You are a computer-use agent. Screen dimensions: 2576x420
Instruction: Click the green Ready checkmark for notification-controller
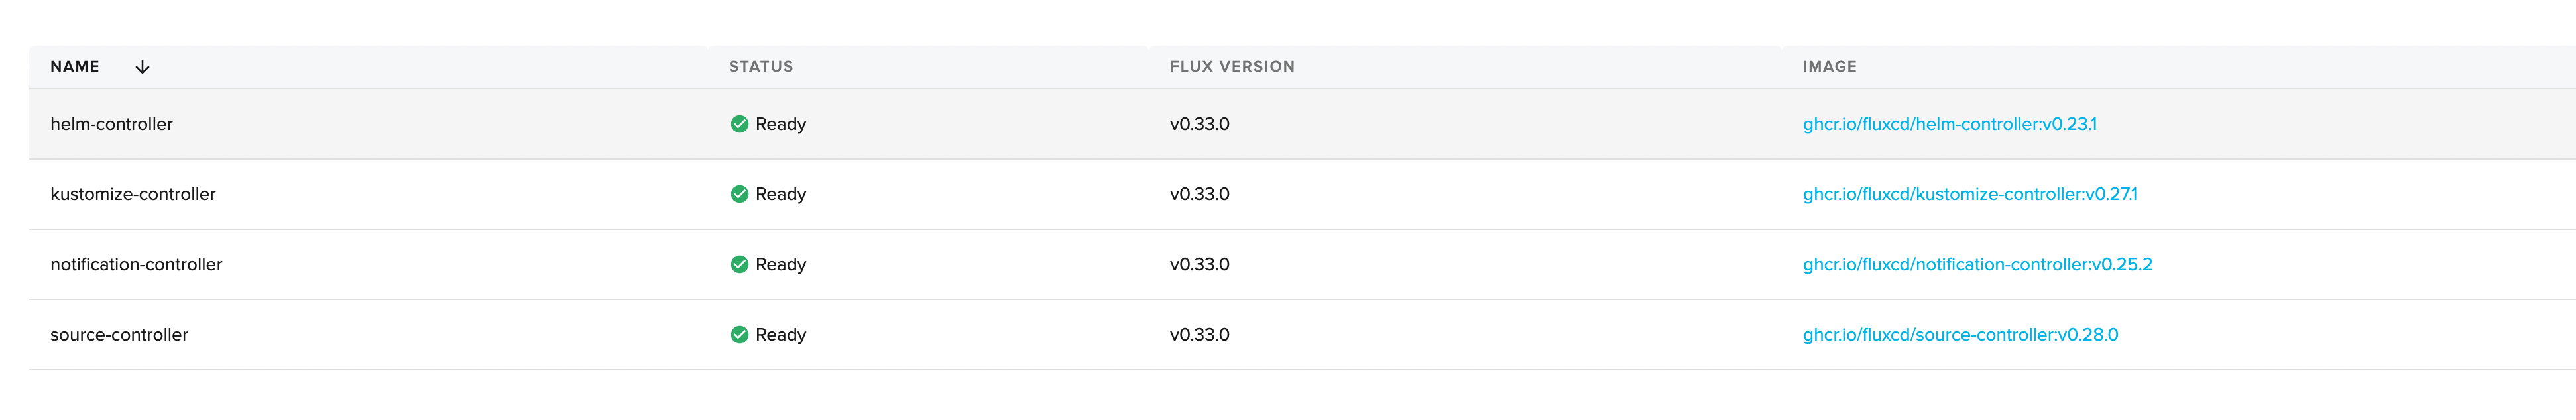pyautogui.click(x=739, y=264)
